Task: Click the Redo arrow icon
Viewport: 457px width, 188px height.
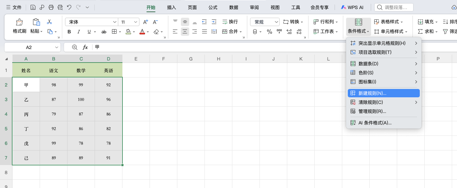Action: 78,7
